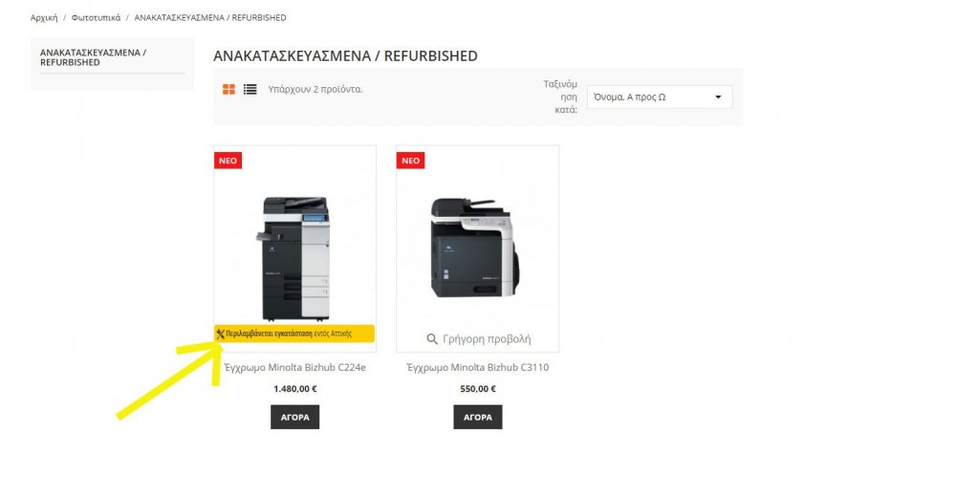Viewport: 956px width, 494px height.
Task: Open Φωτοτυπικά breadcrumb link
Action: coord(96,17)
